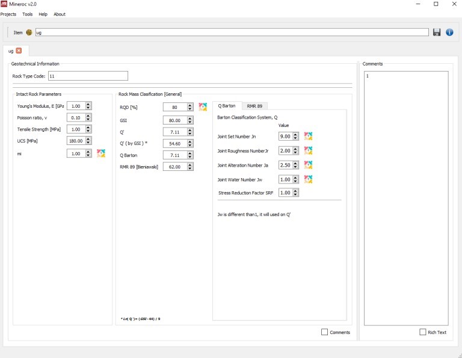Open helper icon for Joint Roughness Number Jr
462x358 pixels.
pos(308,150)
